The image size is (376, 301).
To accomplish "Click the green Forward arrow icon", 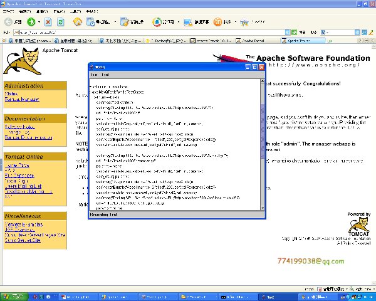I will [x=31, y=22].
